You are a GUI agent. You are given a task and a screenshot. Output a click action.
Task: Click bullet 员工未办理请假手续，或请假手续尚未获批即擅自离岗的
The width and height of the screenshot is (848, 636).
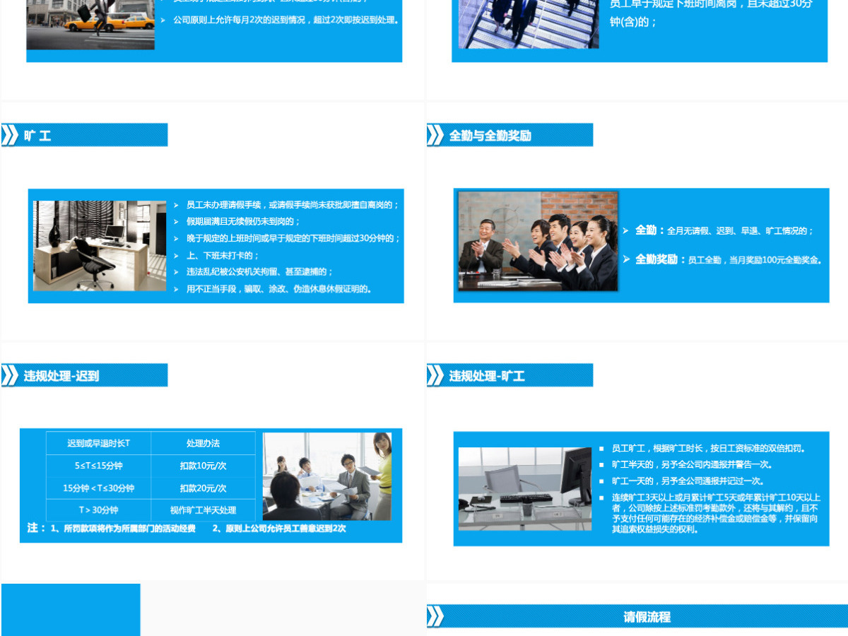click(x=293, y=205)
